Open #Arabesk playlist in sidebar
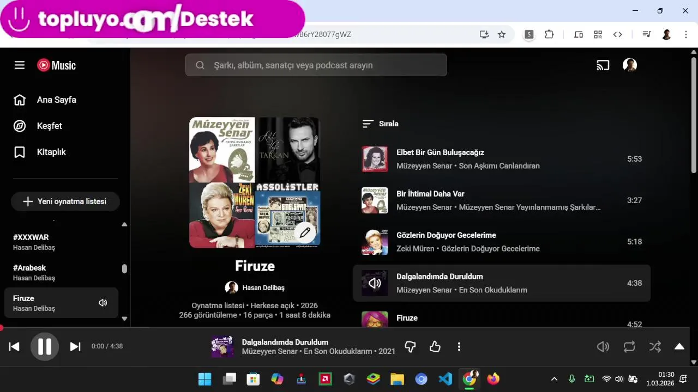 click(x=61, y=272)
